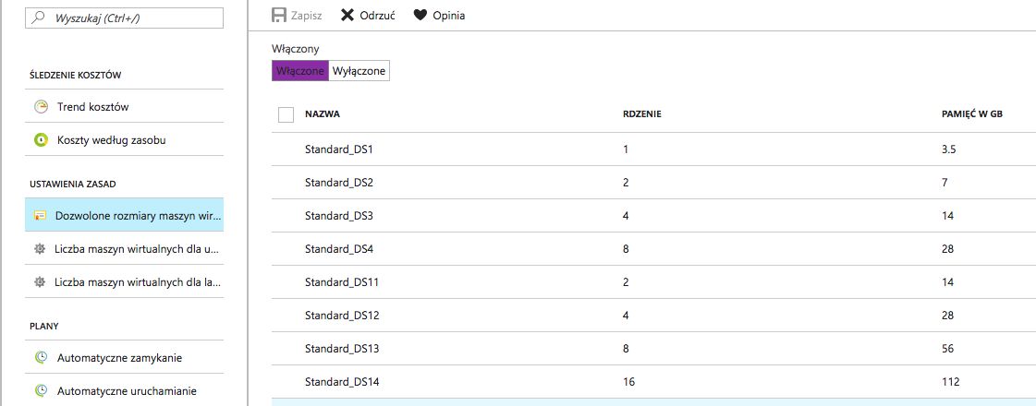This screenshot has height=406, width=1036.
Task: Sort by PAMIĘĆ W GB column header
Action: pyautogui.click(x=971, y=114)
